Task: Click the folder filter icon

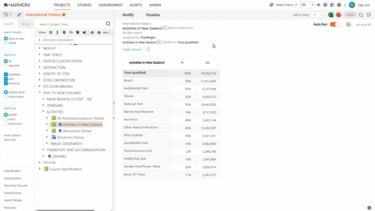Action: click(78, 33)
